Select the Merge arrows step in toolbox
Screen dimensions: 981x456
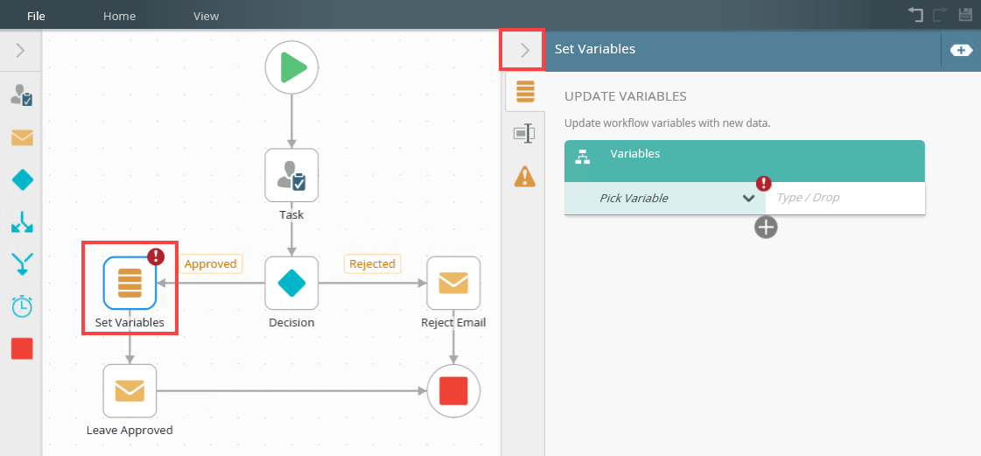pyautogui.click(x=22, y=264)
